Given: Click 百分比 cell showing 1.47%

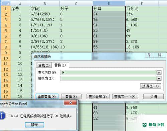Looking at the screenshot, I should 142,113.
